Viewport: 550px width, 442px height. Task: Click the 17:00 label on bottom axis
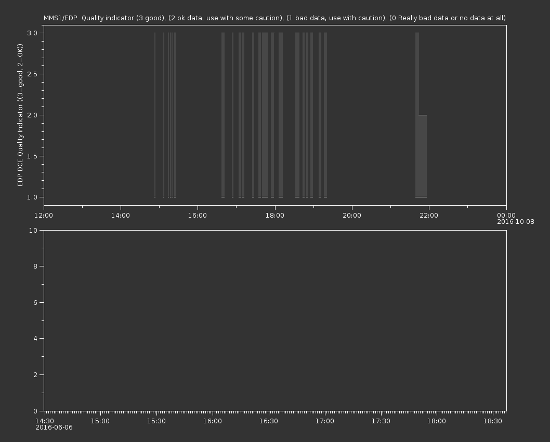click(x=325, y=421)
